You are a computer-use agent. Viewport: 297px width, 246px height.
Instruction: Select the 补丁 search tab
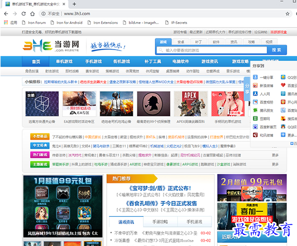point(199,42)
